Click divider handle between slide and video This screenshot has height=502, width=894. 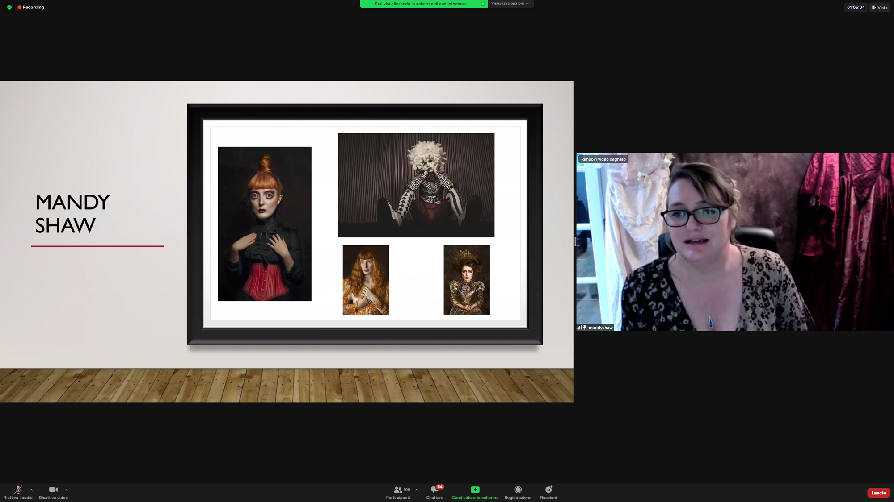(574, 241)
